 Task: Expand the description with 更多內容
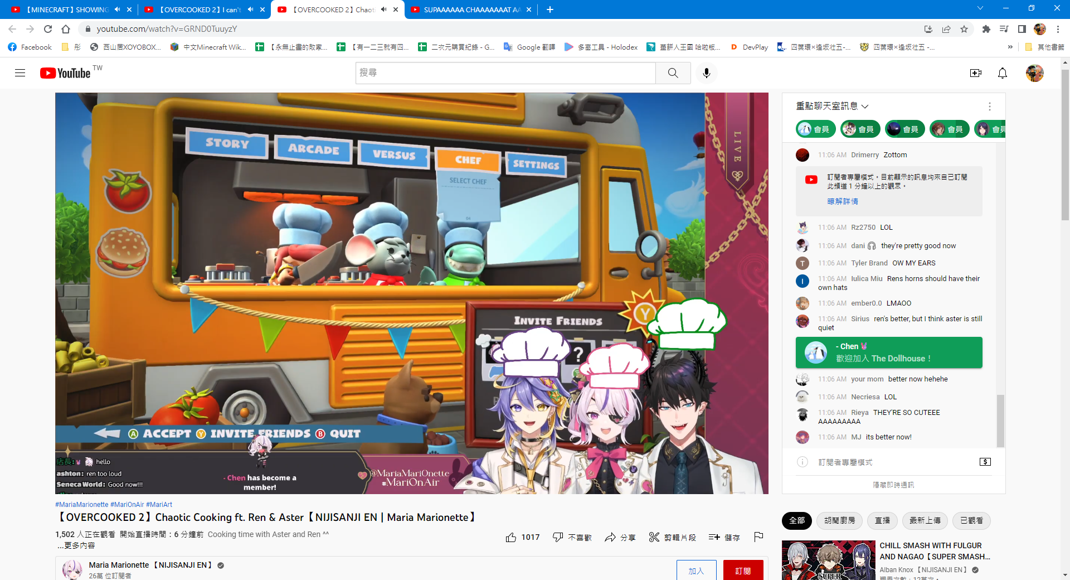click(76, 545)
